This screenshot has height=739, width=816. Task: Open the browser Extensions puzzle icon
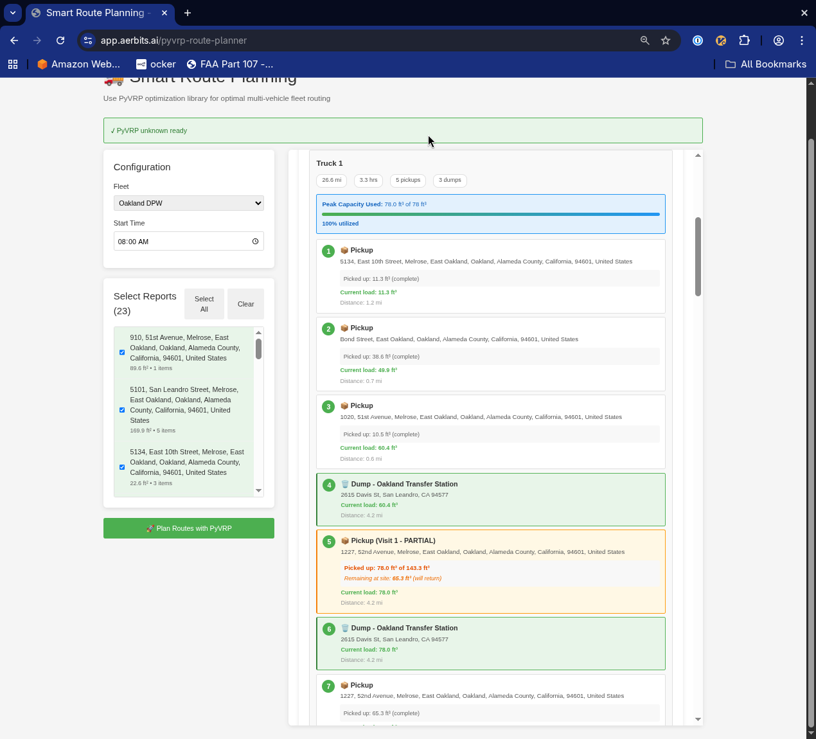pyautogui.click(x=744, y=40)
